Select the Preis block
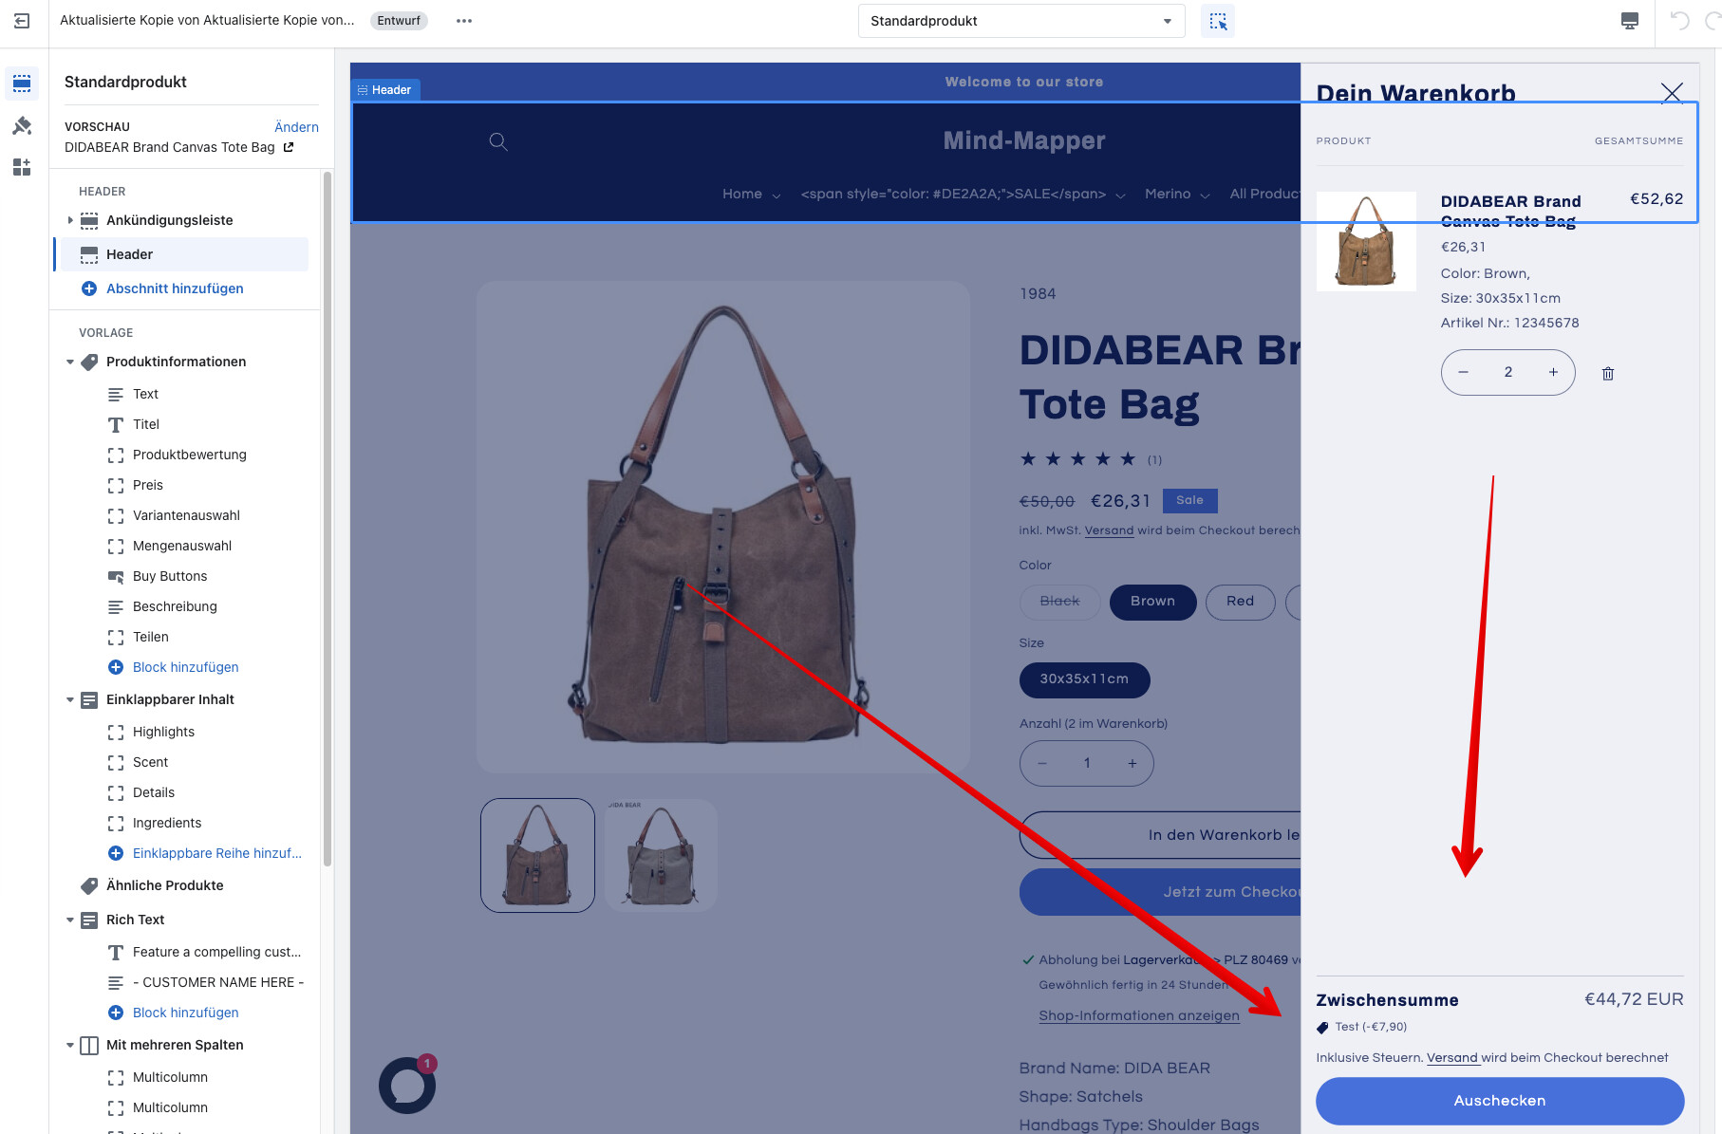This screenshot has height=1134, width=1722. coord(148,485)
